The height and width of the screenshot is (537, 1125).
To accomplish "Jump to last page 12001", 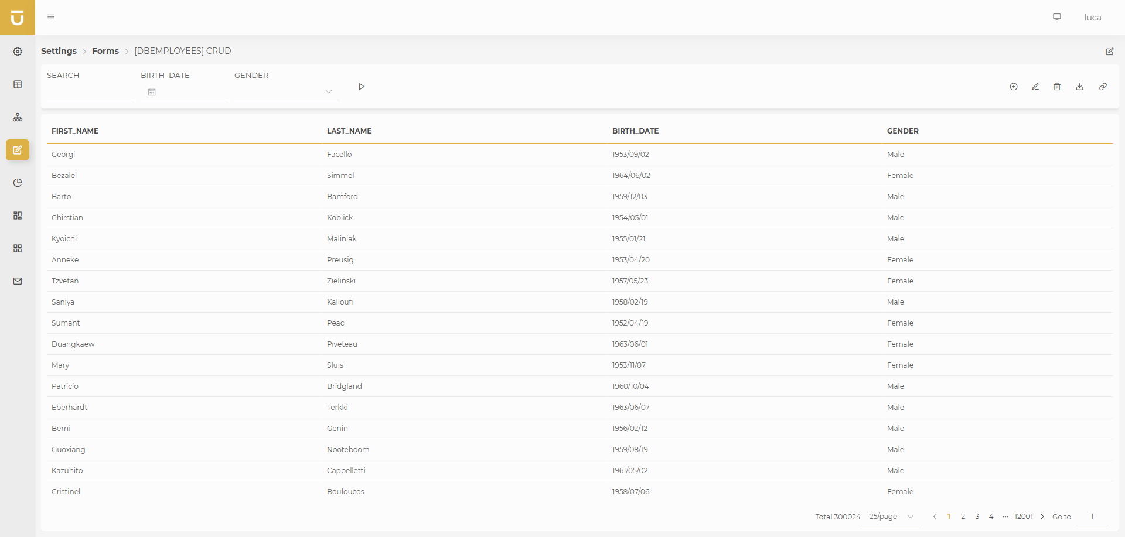I will (x=1024, y=517).
